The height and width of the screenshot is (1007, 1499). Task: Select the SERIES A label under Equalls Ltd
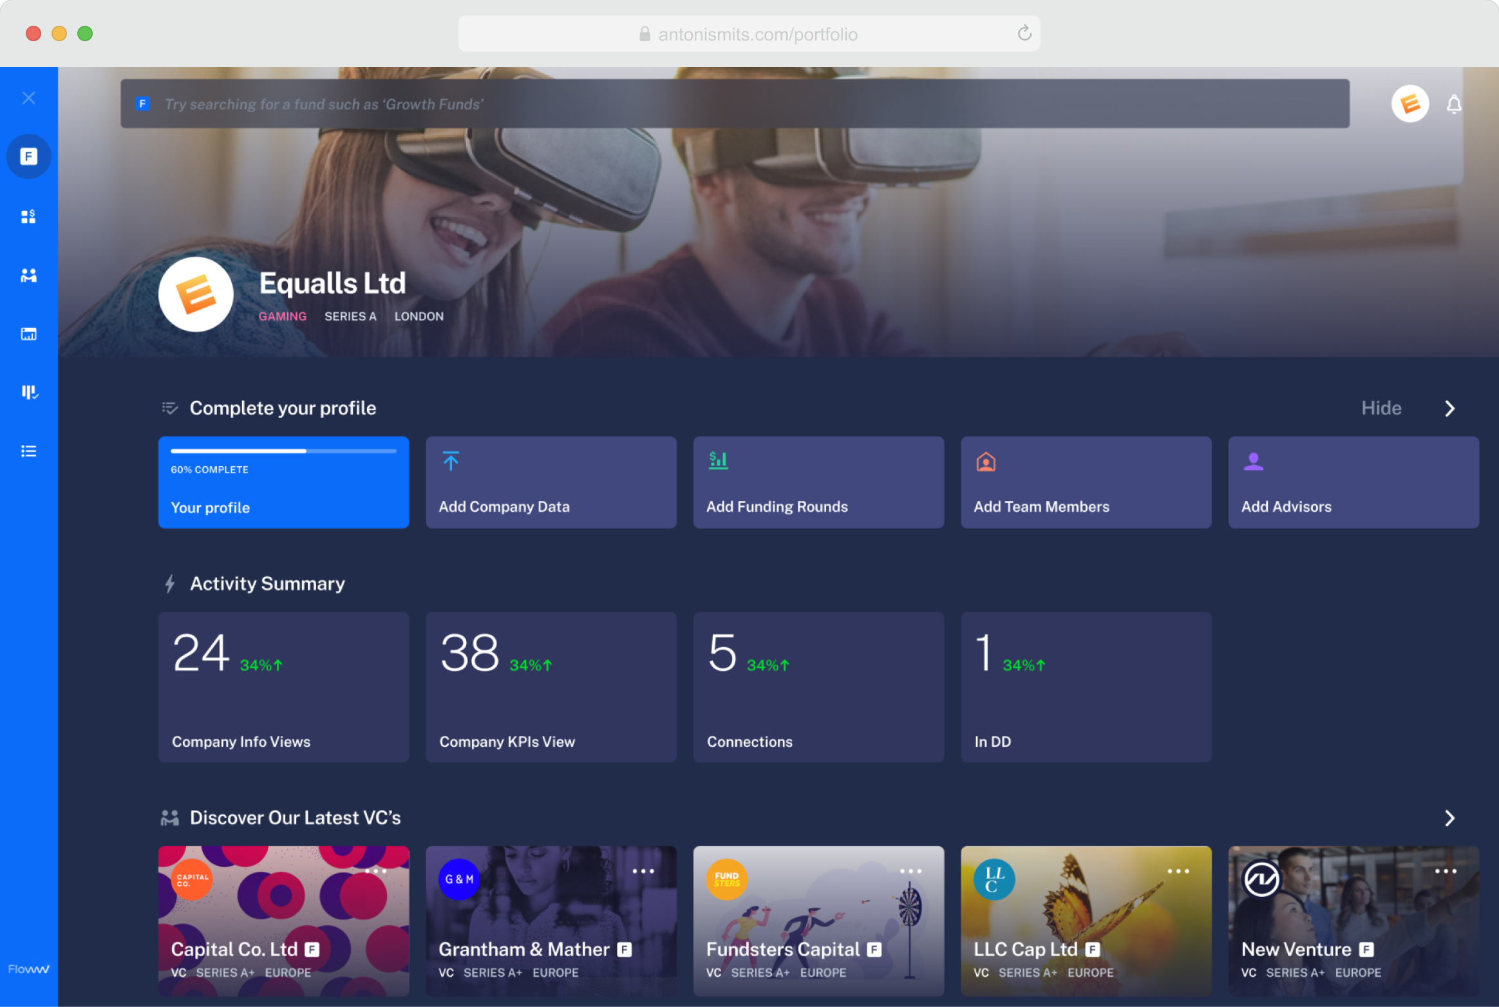351,316
